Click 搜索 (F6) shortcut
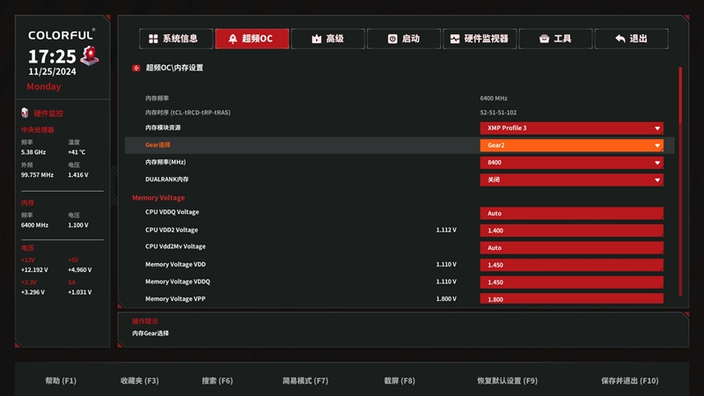Image resolution: width=704 pixels, height=396 pixels. (x=217, y=381)
